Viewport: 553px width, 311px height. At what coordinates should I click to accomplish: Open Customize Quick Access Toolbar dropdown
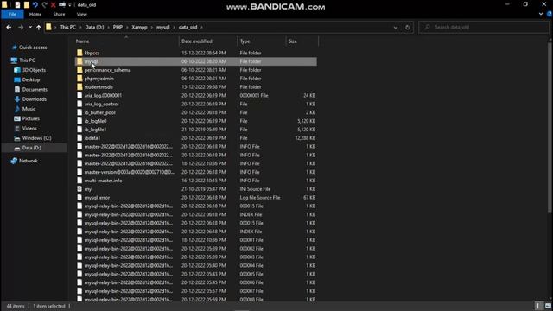(x=69, y=5)
